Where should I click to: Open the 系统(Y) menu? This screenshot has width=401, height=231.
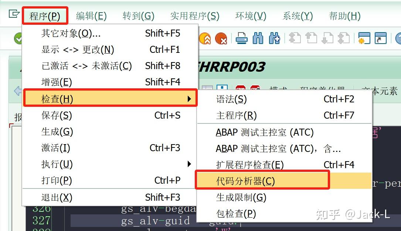298,16
